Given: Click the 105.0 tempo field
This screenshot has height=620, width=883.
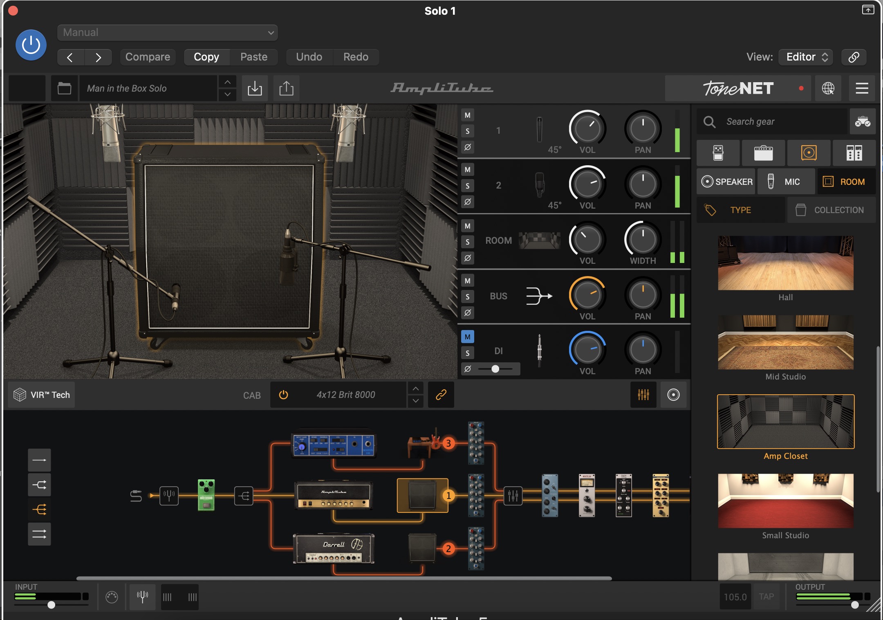Looking at the screenshot, I should tap(735, 597).
